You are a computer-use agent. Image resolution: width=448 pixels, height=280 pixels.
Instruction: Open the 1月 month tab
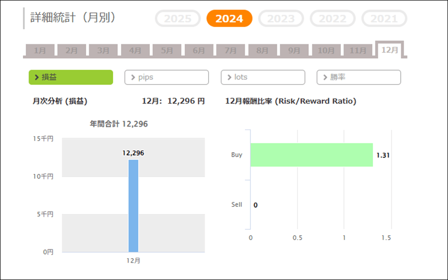tap(40, 51)
